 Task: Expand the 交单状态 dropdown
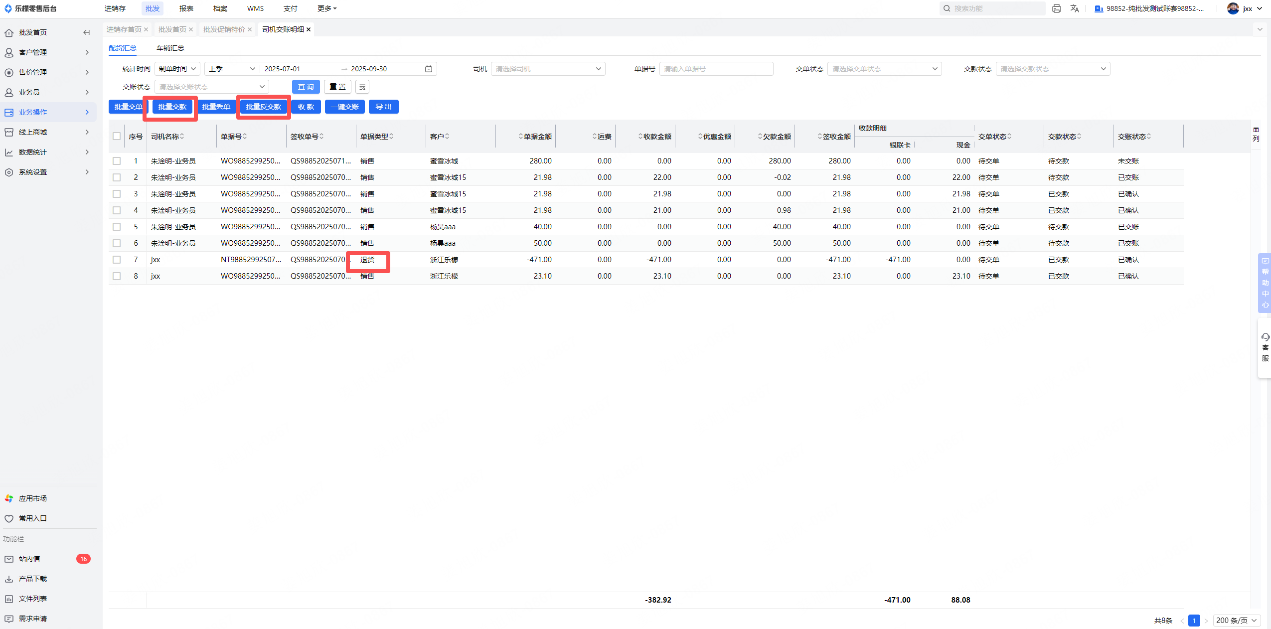[x=884, y=69]
